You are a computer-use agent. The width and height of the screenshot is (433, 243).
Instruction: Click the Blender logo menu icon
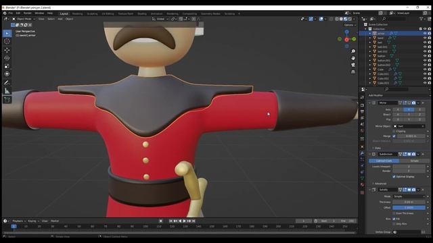pos(5,13)
